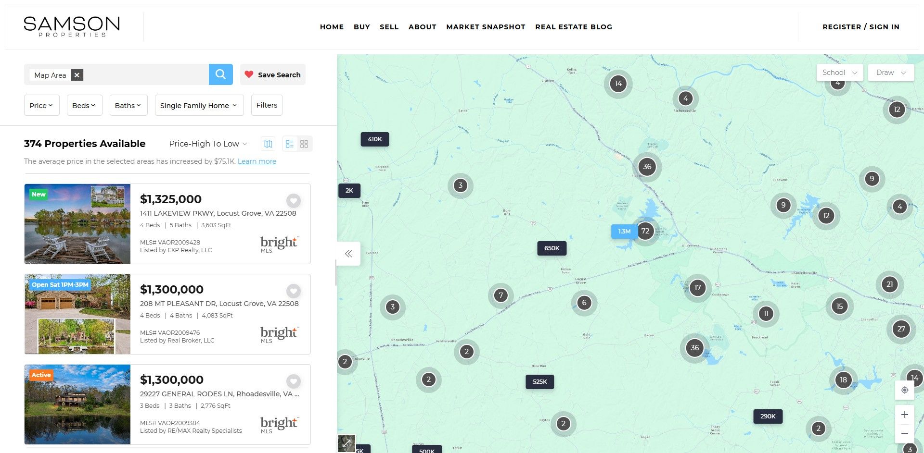The width and height of the screenshot is (924, 453).
Task: Open the ABOUT menu item
Action: click(423, 27)
